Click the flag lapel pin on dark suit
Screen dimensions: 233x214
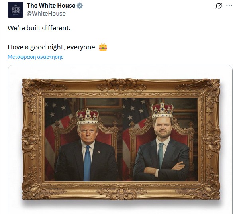click(98, 152)
